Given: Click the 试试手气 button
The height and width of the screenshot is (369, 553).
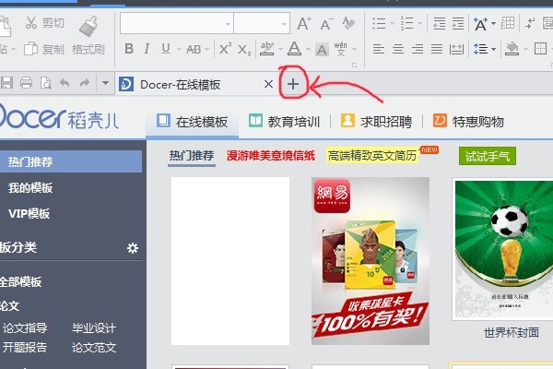Looking at the screenshot, I should pyautogui.click(x=487, y=156).
